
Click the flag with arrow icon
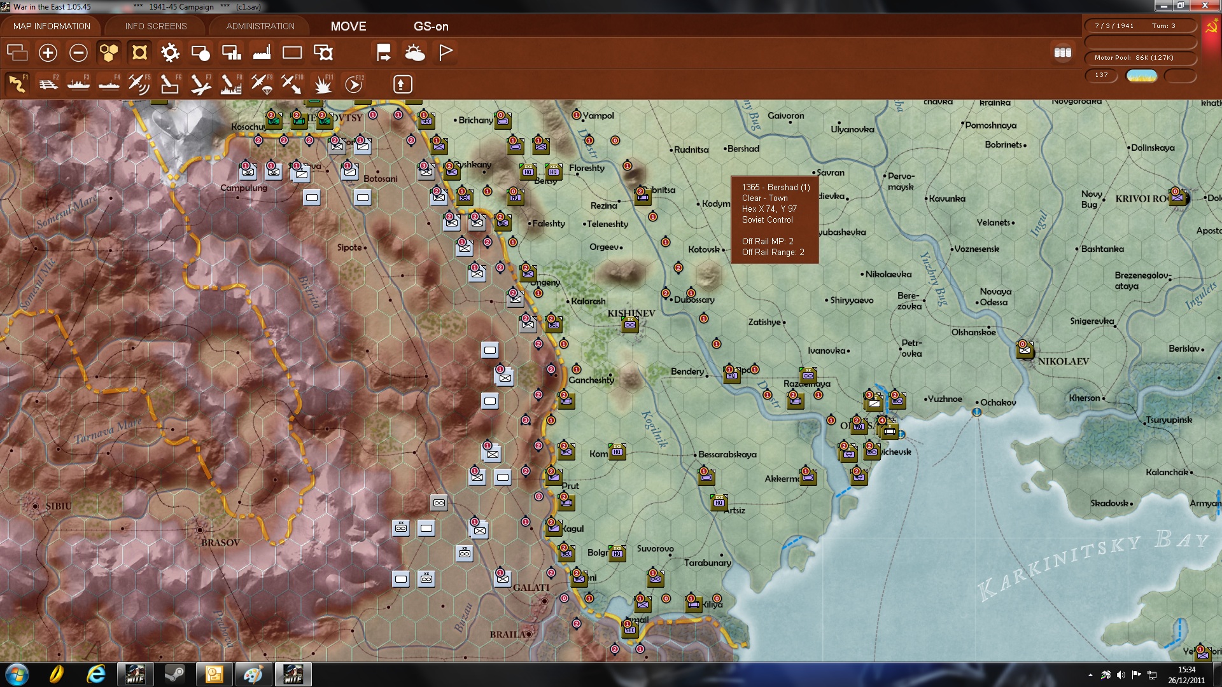pyautogui.click(x=384, y=53)
